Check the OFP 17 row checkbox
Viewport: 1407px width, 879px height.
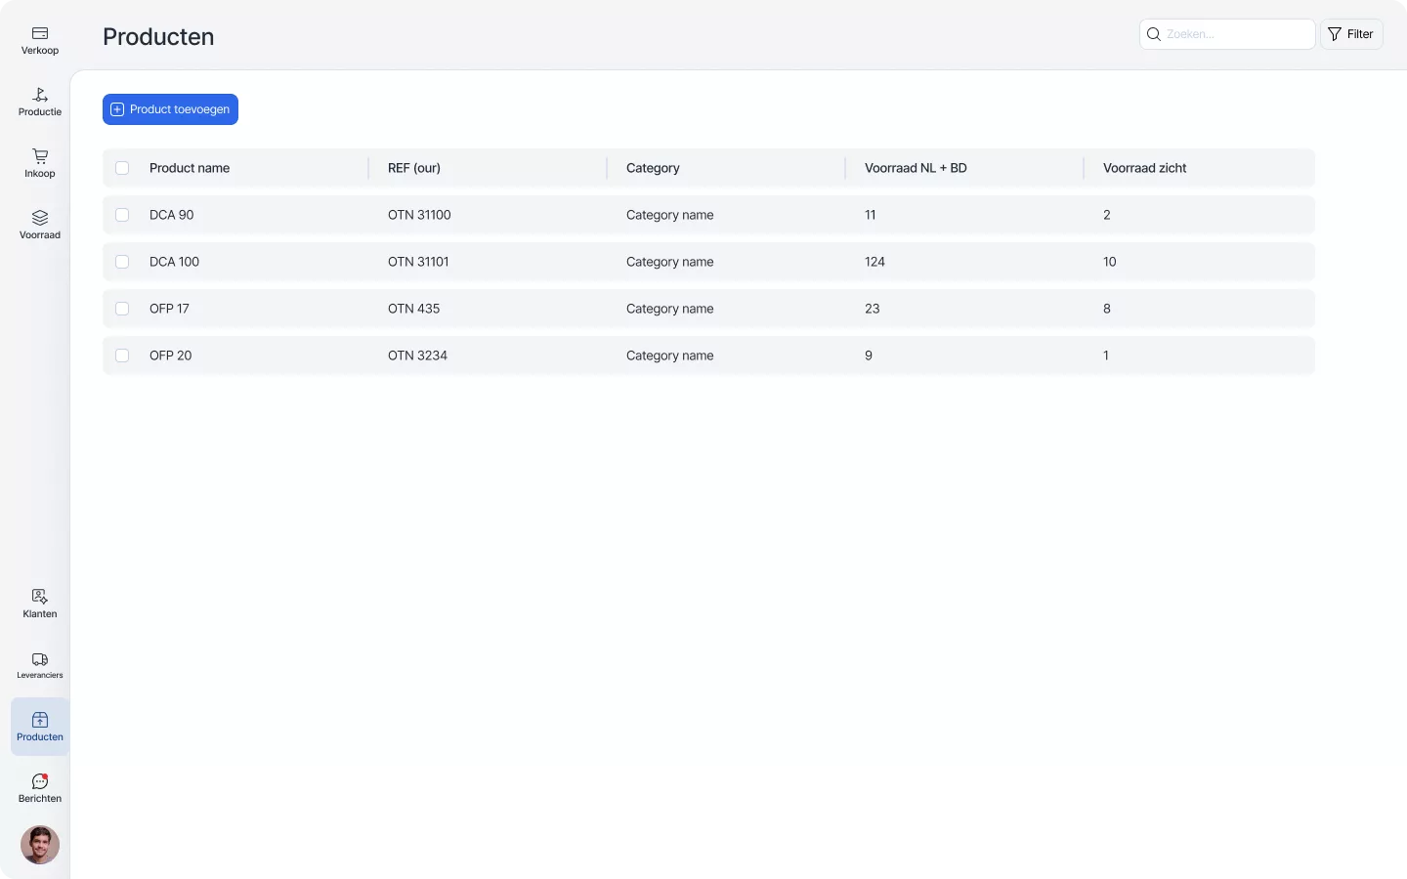(x=122, y=309)
